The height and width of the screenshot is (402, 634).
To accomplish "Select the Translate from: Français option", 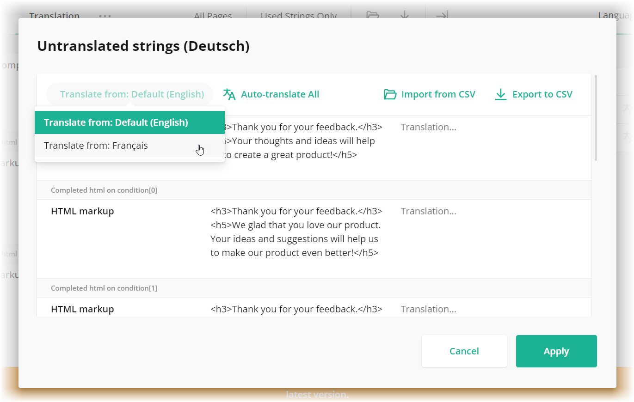I will [96, 145].
